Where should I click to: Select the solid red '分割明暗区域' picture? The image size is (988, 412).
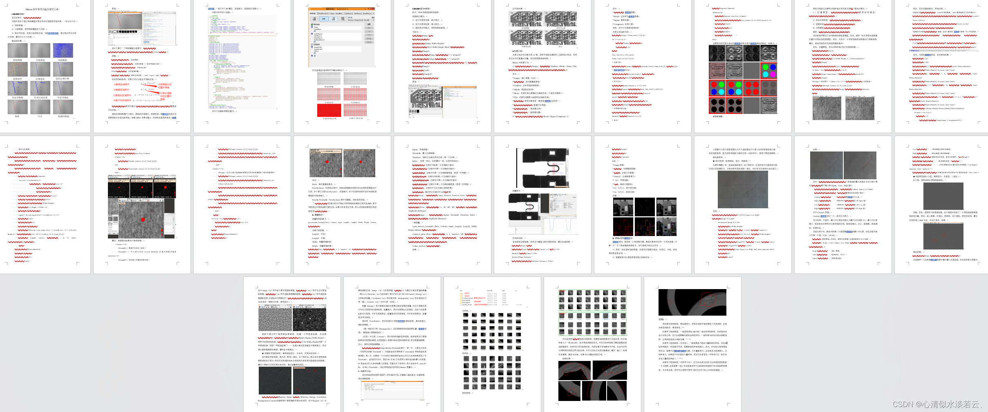[x=329, y=110]
